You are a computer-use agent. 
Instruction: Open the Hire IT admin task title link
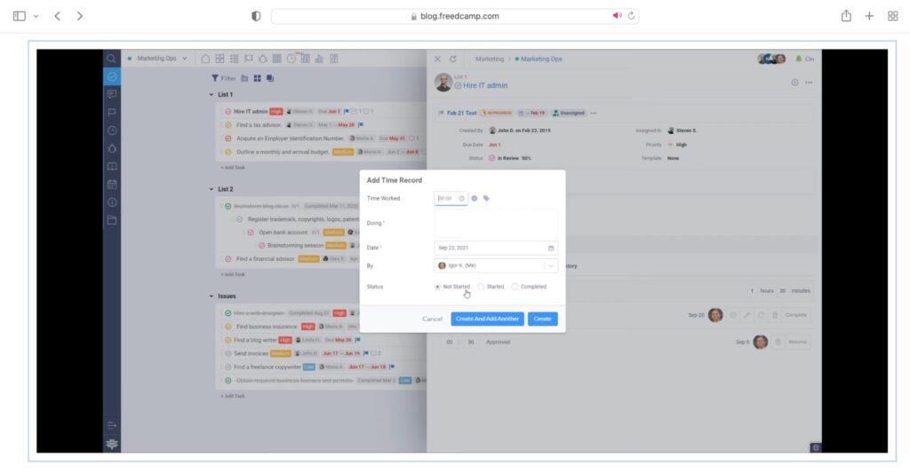(x=485, y=85)
